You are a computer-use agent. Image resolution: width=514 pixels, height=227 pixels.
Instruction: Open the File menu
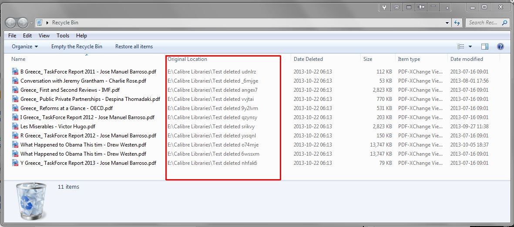click(x=12, y=36)
